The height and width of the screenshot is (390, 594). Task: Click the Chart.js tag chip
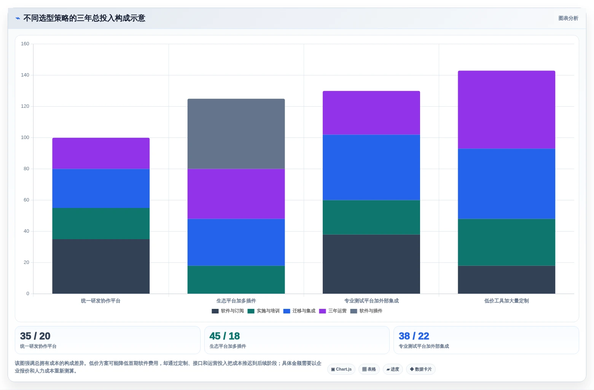tap(341, 369)
